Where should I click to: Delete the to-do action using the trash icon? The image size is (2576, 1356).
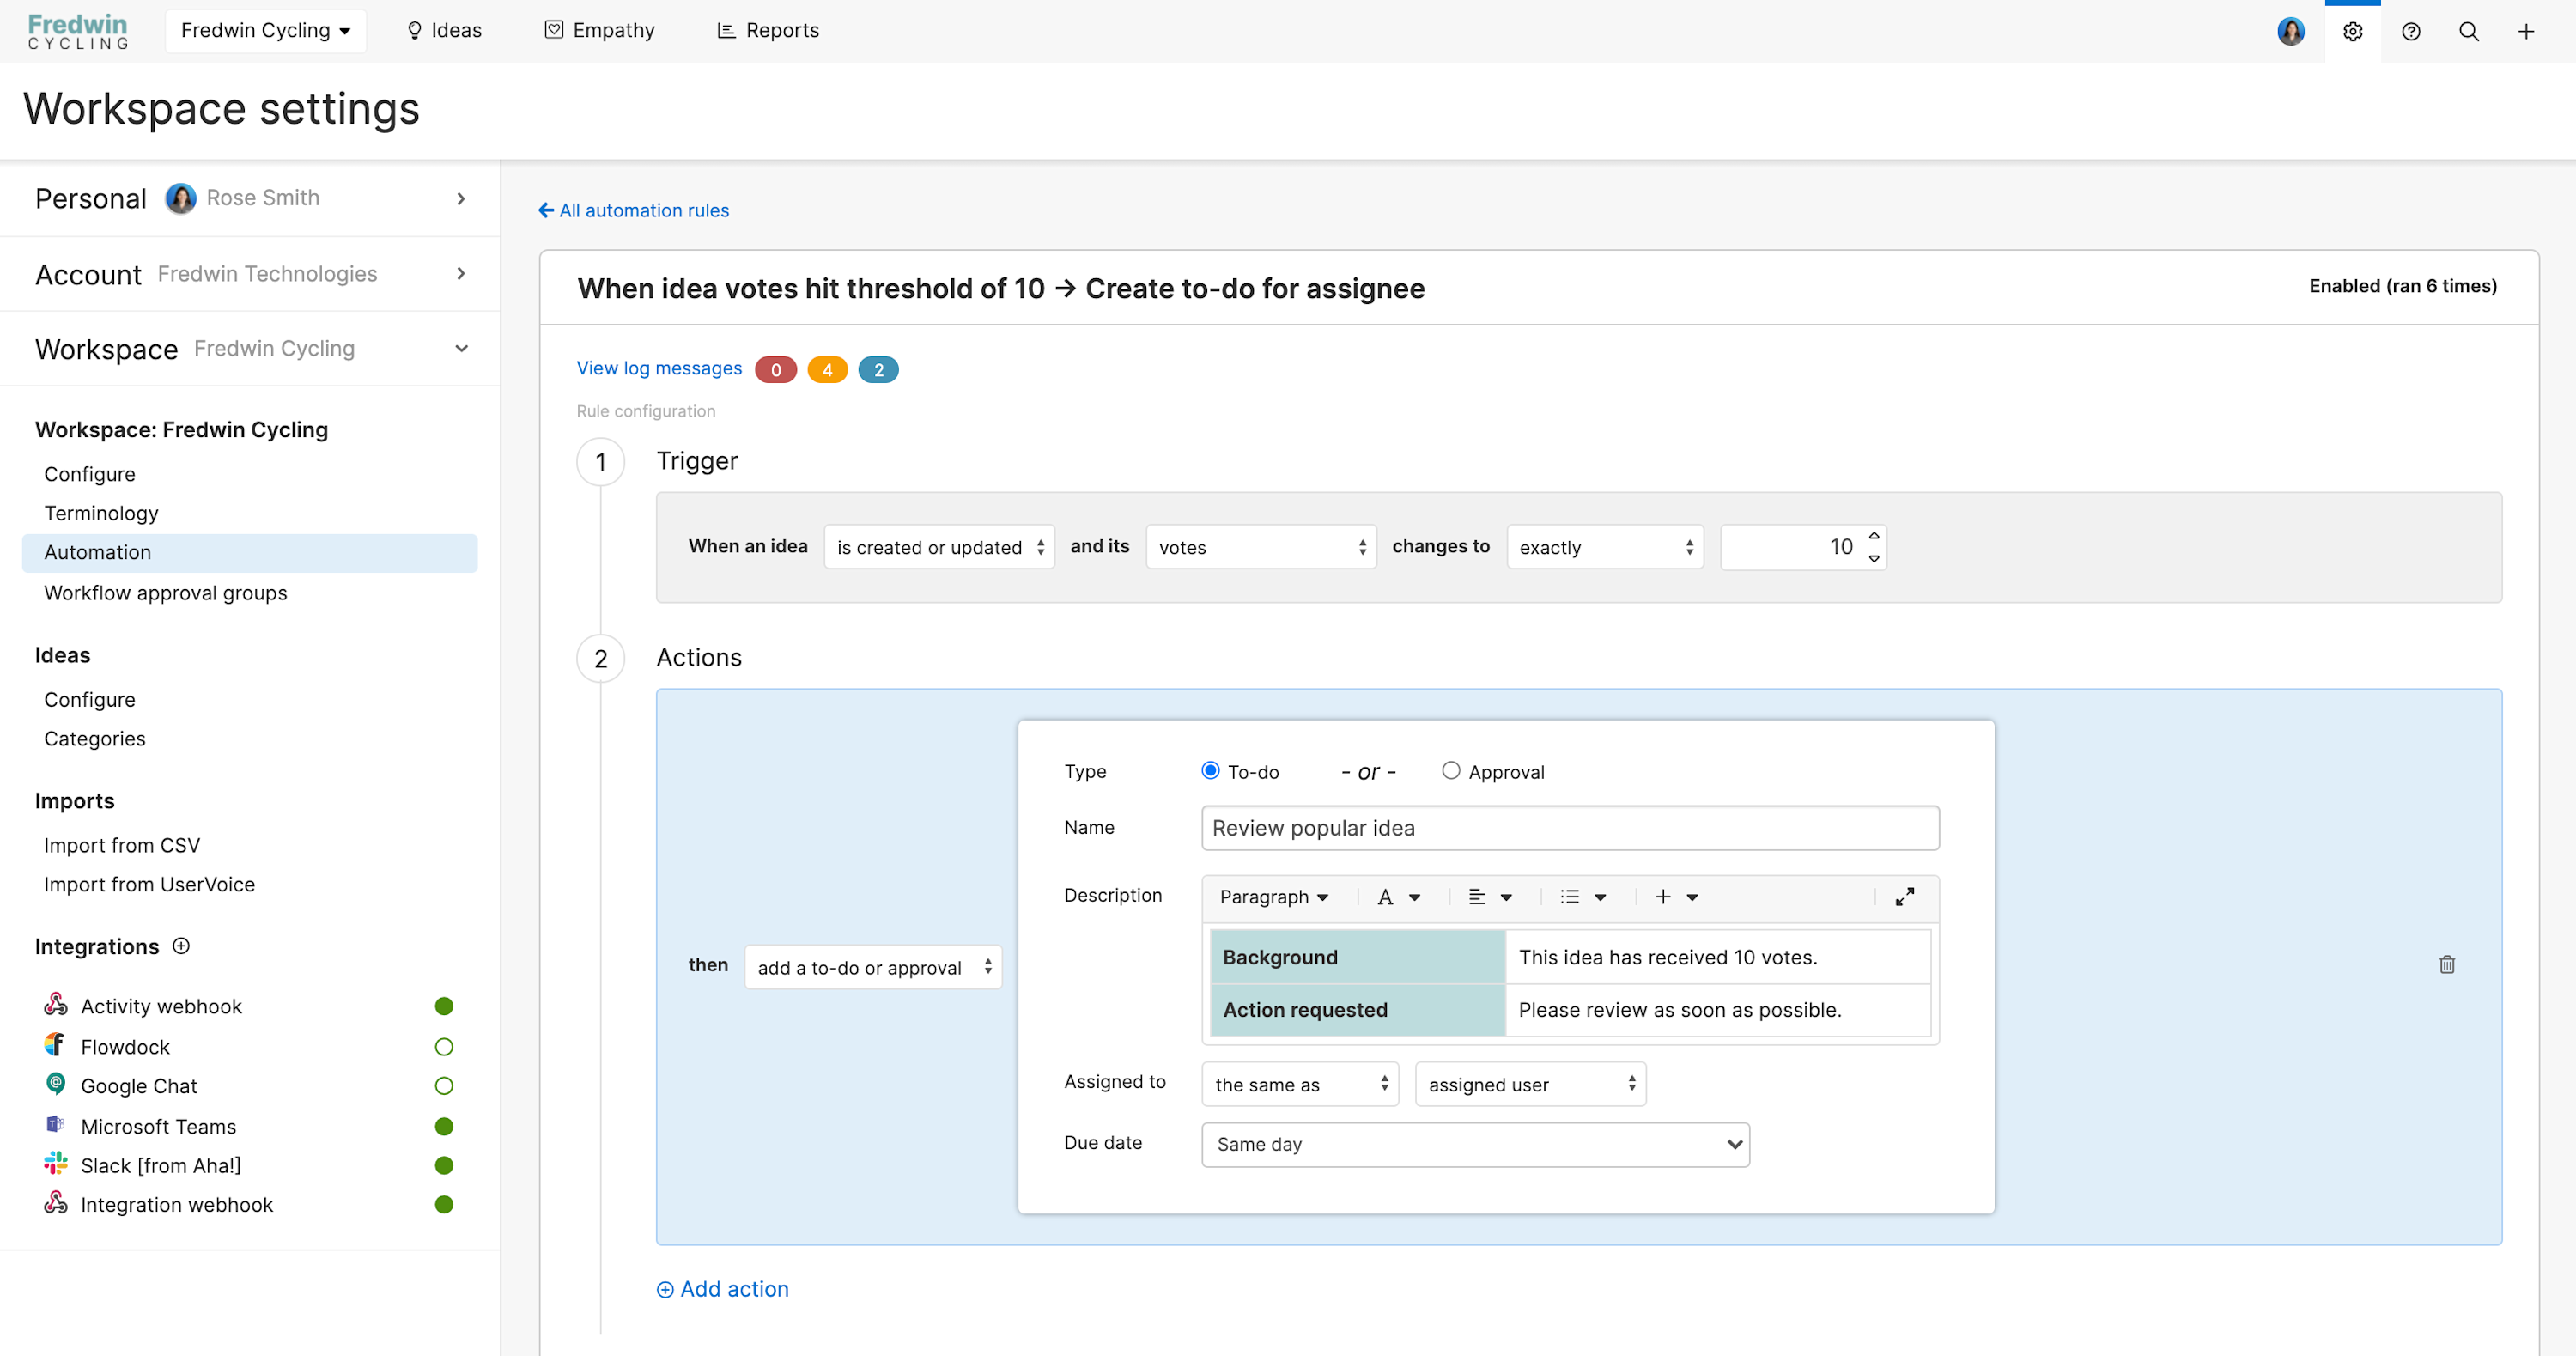pyautogui.click(x=2447, y=964)
